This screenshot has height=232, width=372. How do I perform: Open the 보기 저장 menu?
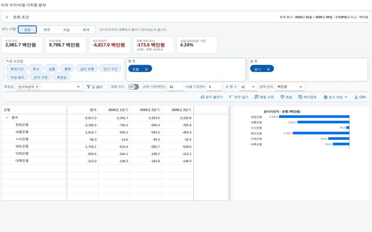[335, 97]
